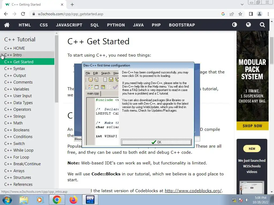The width and height of the screenshot is (274, 205).
Task: Open a new browser tab
Action: pyautogui.click(x=72, y=5)
